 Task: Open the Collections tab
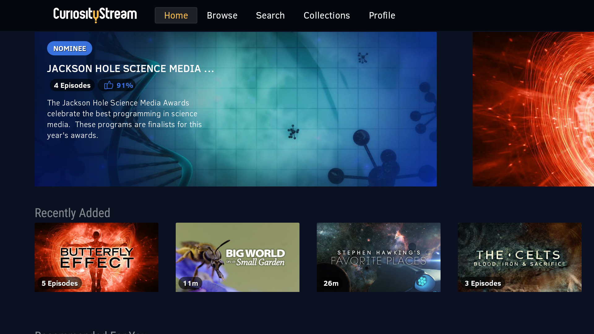click(x=327, y=15)
